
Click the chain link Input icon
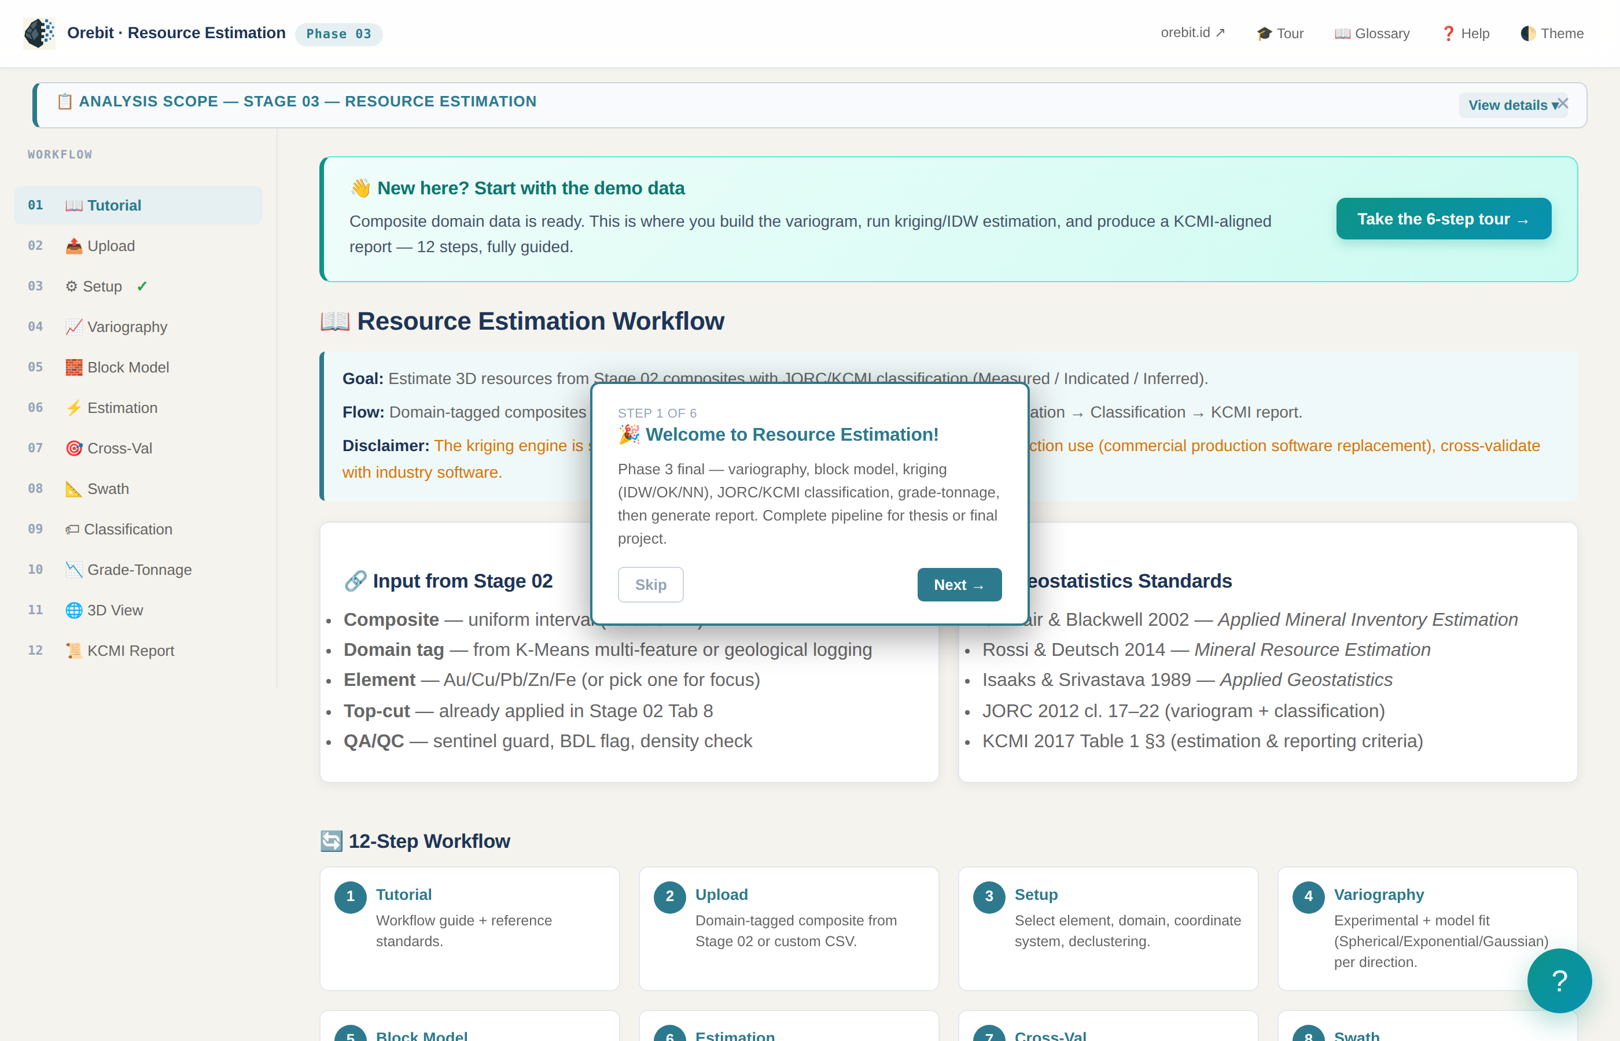coord(355,581)
